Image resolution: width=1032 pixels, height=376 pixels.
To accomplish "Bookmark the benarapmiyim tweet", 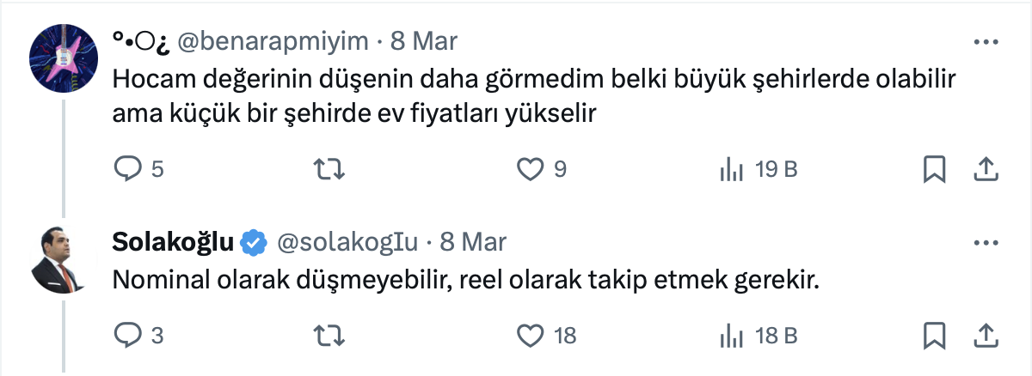I will (x=934, y=170).
